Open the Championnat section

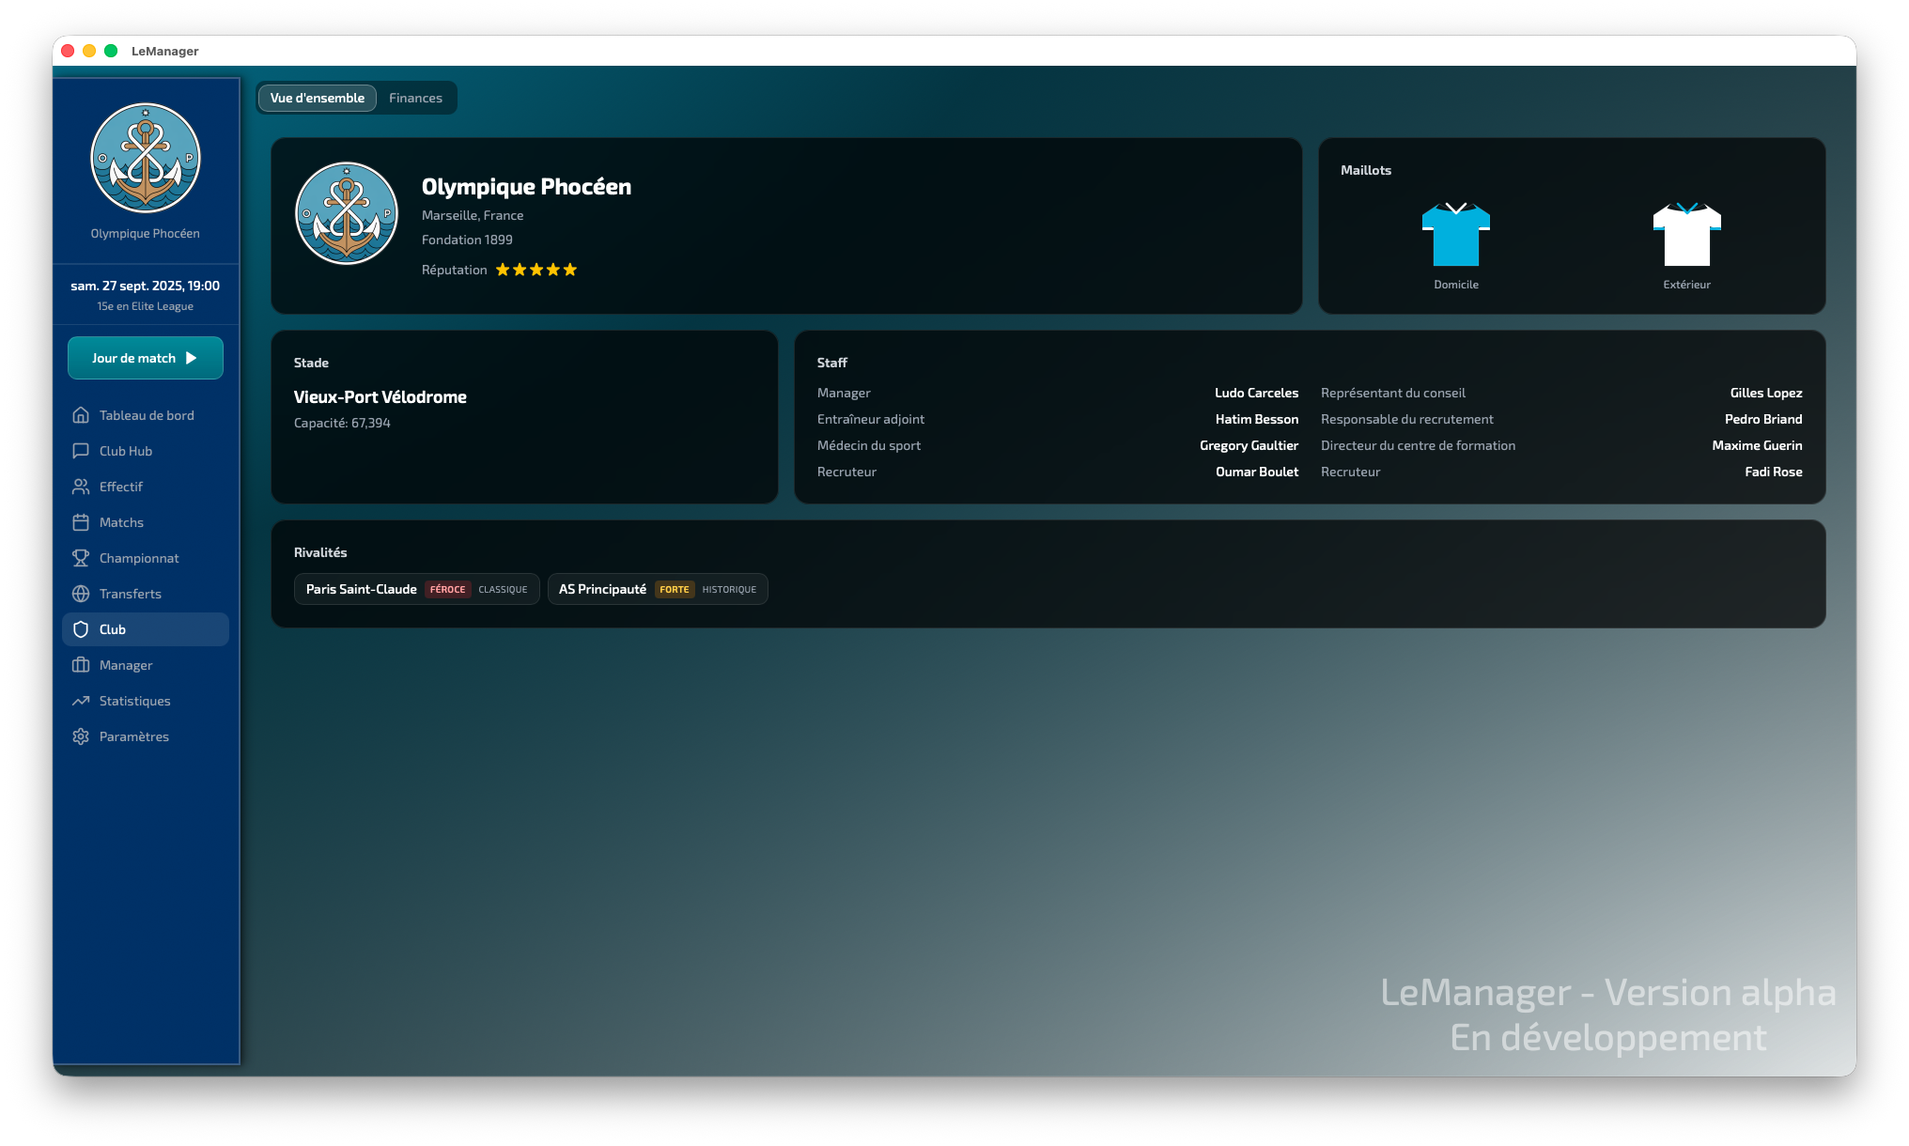[146, 558]
